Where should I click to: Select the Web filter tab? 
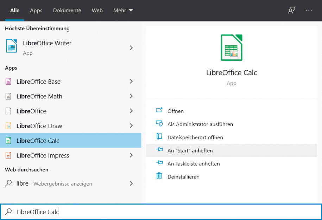(97, 10)
